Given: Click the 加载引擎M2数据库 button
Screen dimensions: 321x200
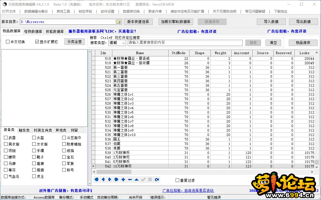Looking at the screenshot, I should coord(176,22).
